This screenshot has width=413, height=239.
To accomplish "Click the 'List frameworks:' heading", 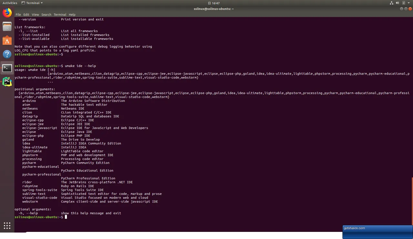I will point(30,27).
